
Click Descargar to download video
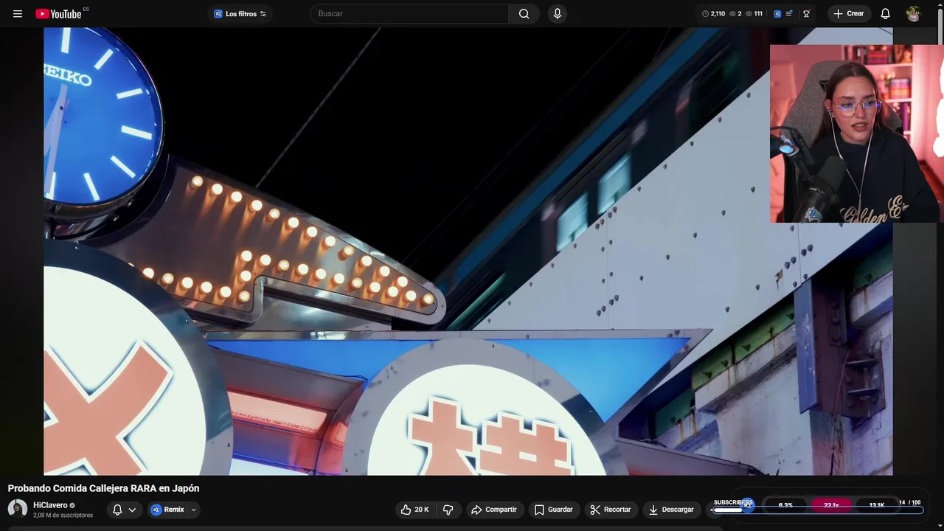click(671, 510)
